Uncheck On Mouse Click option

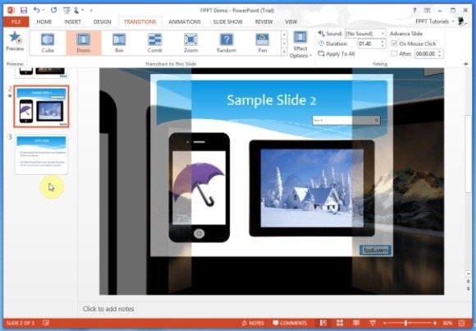point(394,44)
